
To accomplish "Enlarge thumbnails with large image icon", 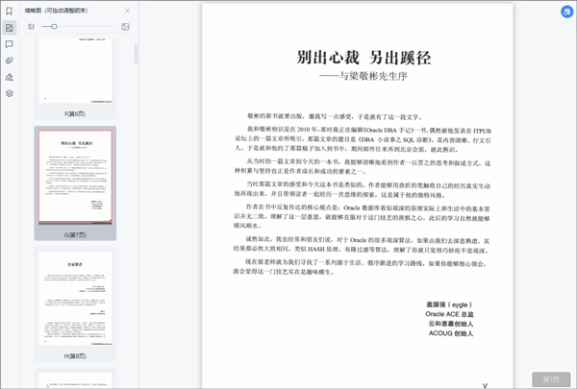I will (125, 27).
